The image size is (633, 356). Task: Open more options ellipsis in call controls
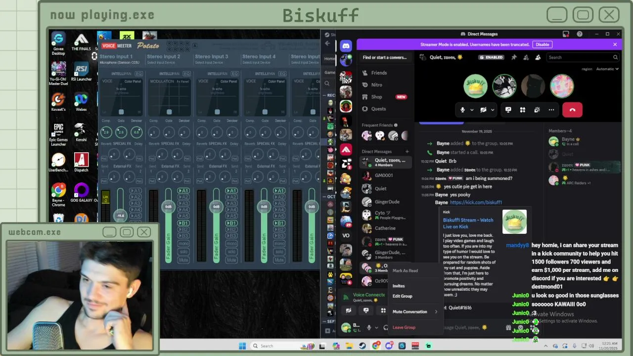[x=551, y=110]
